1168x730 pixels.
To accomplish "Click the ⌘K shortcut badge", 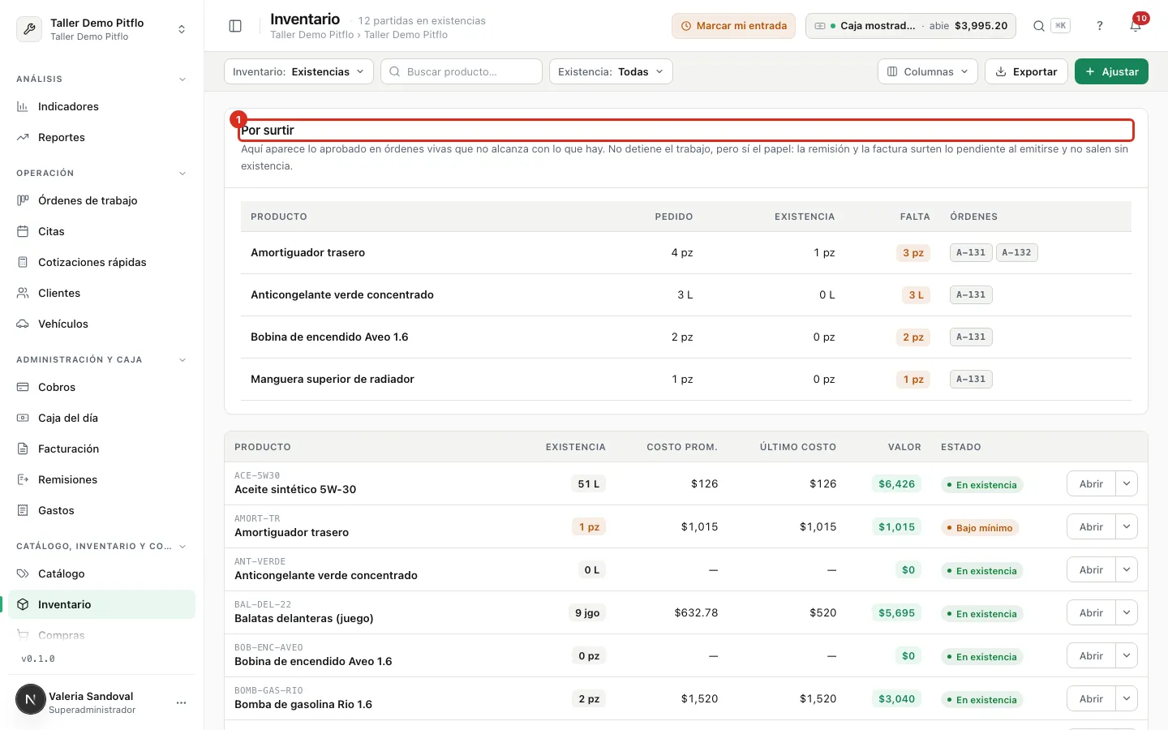I will point(1060,26).
